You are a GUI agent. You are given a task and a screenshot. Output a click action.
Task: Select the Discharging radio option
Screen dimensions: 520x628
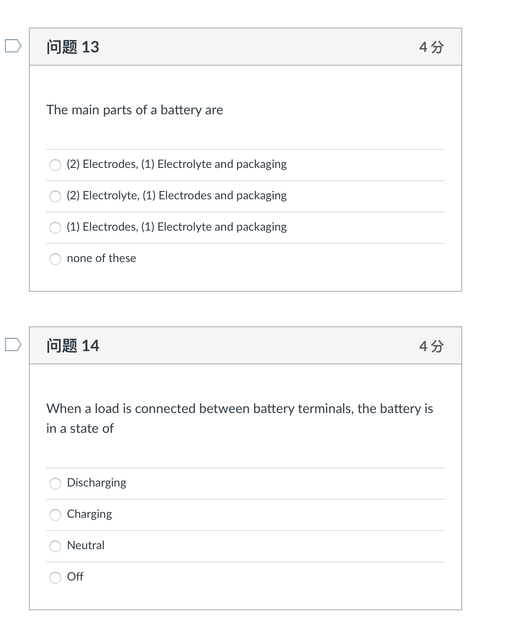[x=55, y=484]
